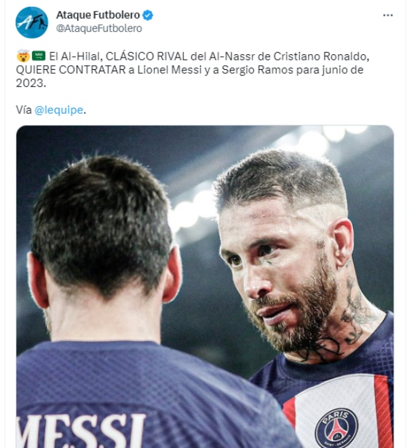Click the neck tattoo in the photo
Screen dimensions: 407x448
357,311
